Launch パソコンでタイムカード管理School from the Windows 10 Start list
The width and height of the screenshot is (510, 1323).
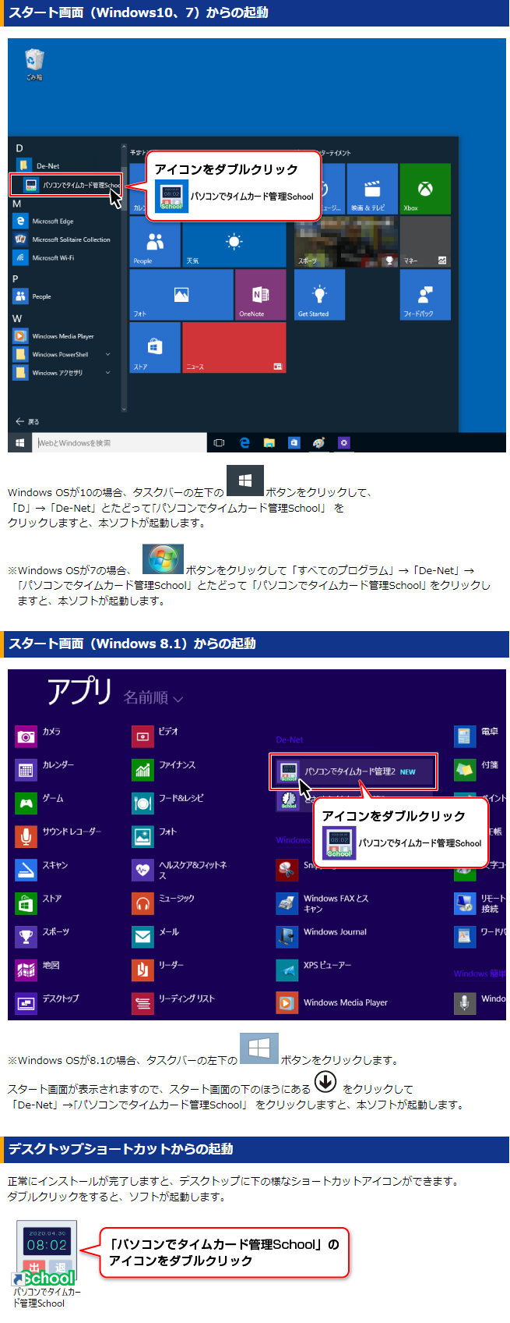[x=66, y=185]
